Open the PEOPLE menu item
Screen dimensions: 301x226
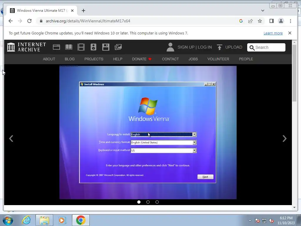246,59
